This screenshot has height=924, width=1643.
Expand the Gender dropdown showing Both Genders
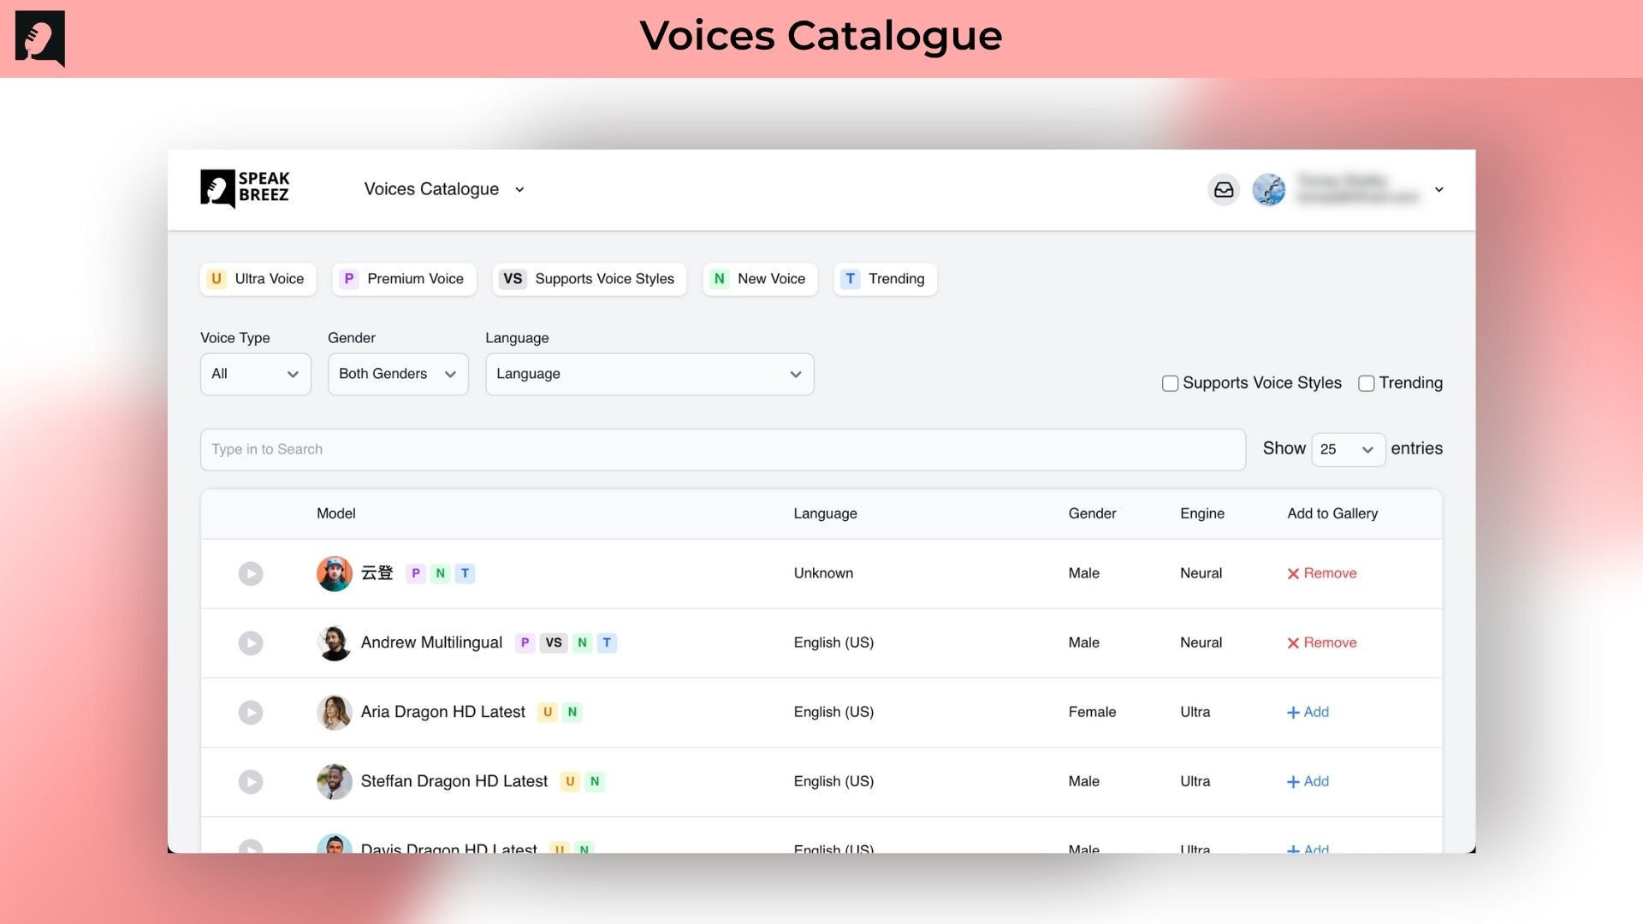397,374
